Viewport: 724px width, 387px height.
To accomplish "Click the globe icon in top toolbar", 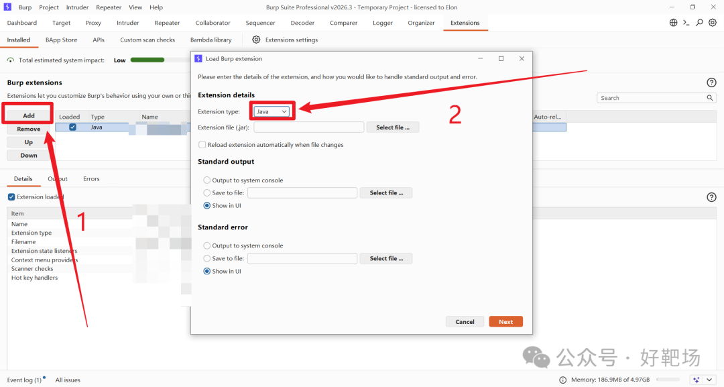I will [x=673, y=23].
